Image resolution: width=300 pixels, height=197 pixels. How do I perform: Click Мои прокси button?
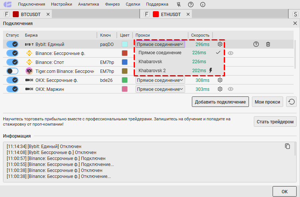(267, 102)
